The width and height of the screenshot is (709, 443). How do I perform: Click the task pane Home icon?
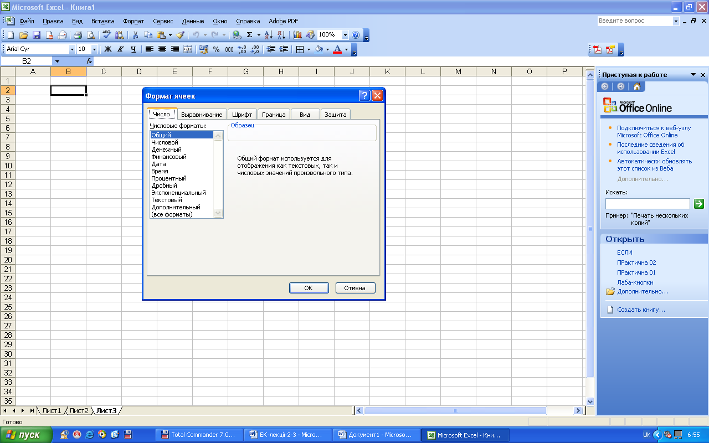637,86
